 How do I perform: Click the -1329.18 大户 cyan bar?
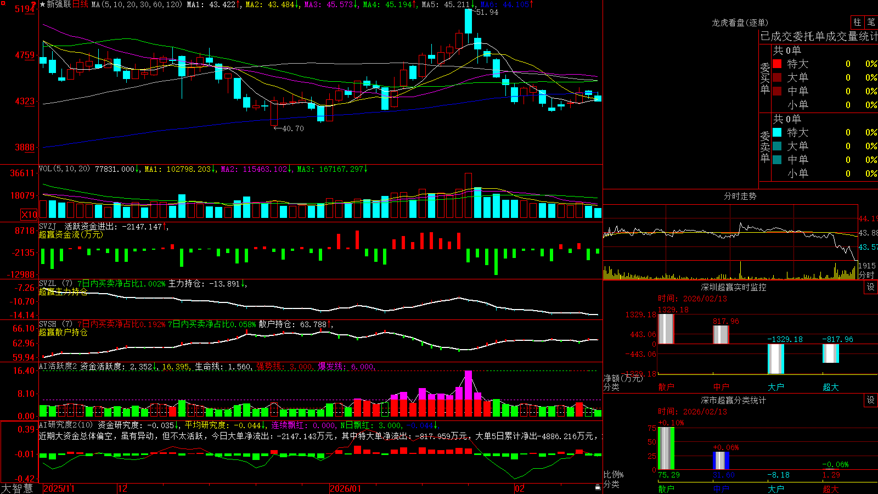[775, 359]
